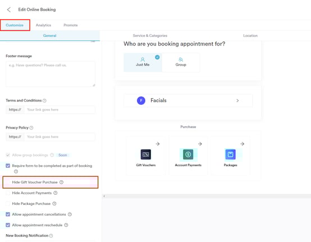This screenshot has width=311, height=242.
Task: Switch to the Analytics tab
Action: (43, 25)
